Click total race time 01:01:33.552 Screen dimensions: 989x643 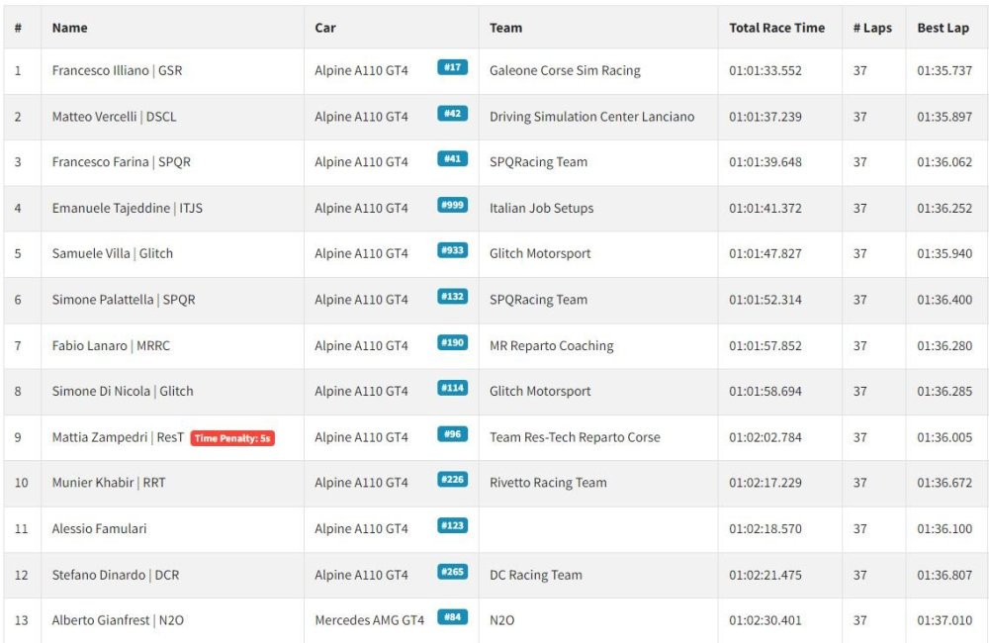tap(765, 70)
